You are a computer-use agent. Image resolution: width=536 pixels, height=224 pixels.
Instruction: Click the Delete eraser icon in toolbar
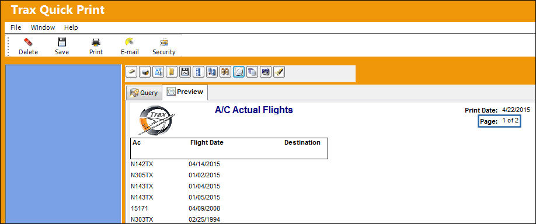28,43
